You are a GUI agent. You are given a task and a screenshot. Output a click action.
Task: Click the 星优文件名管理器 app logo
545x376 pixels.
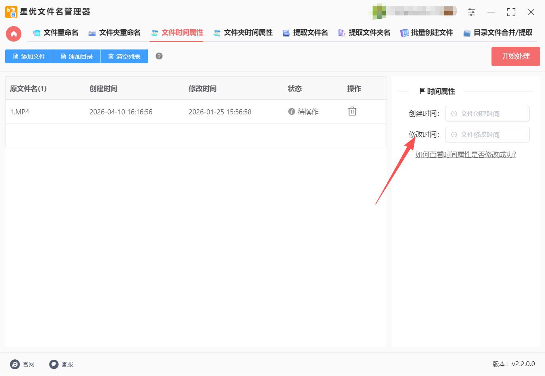[x=11, y=12]
